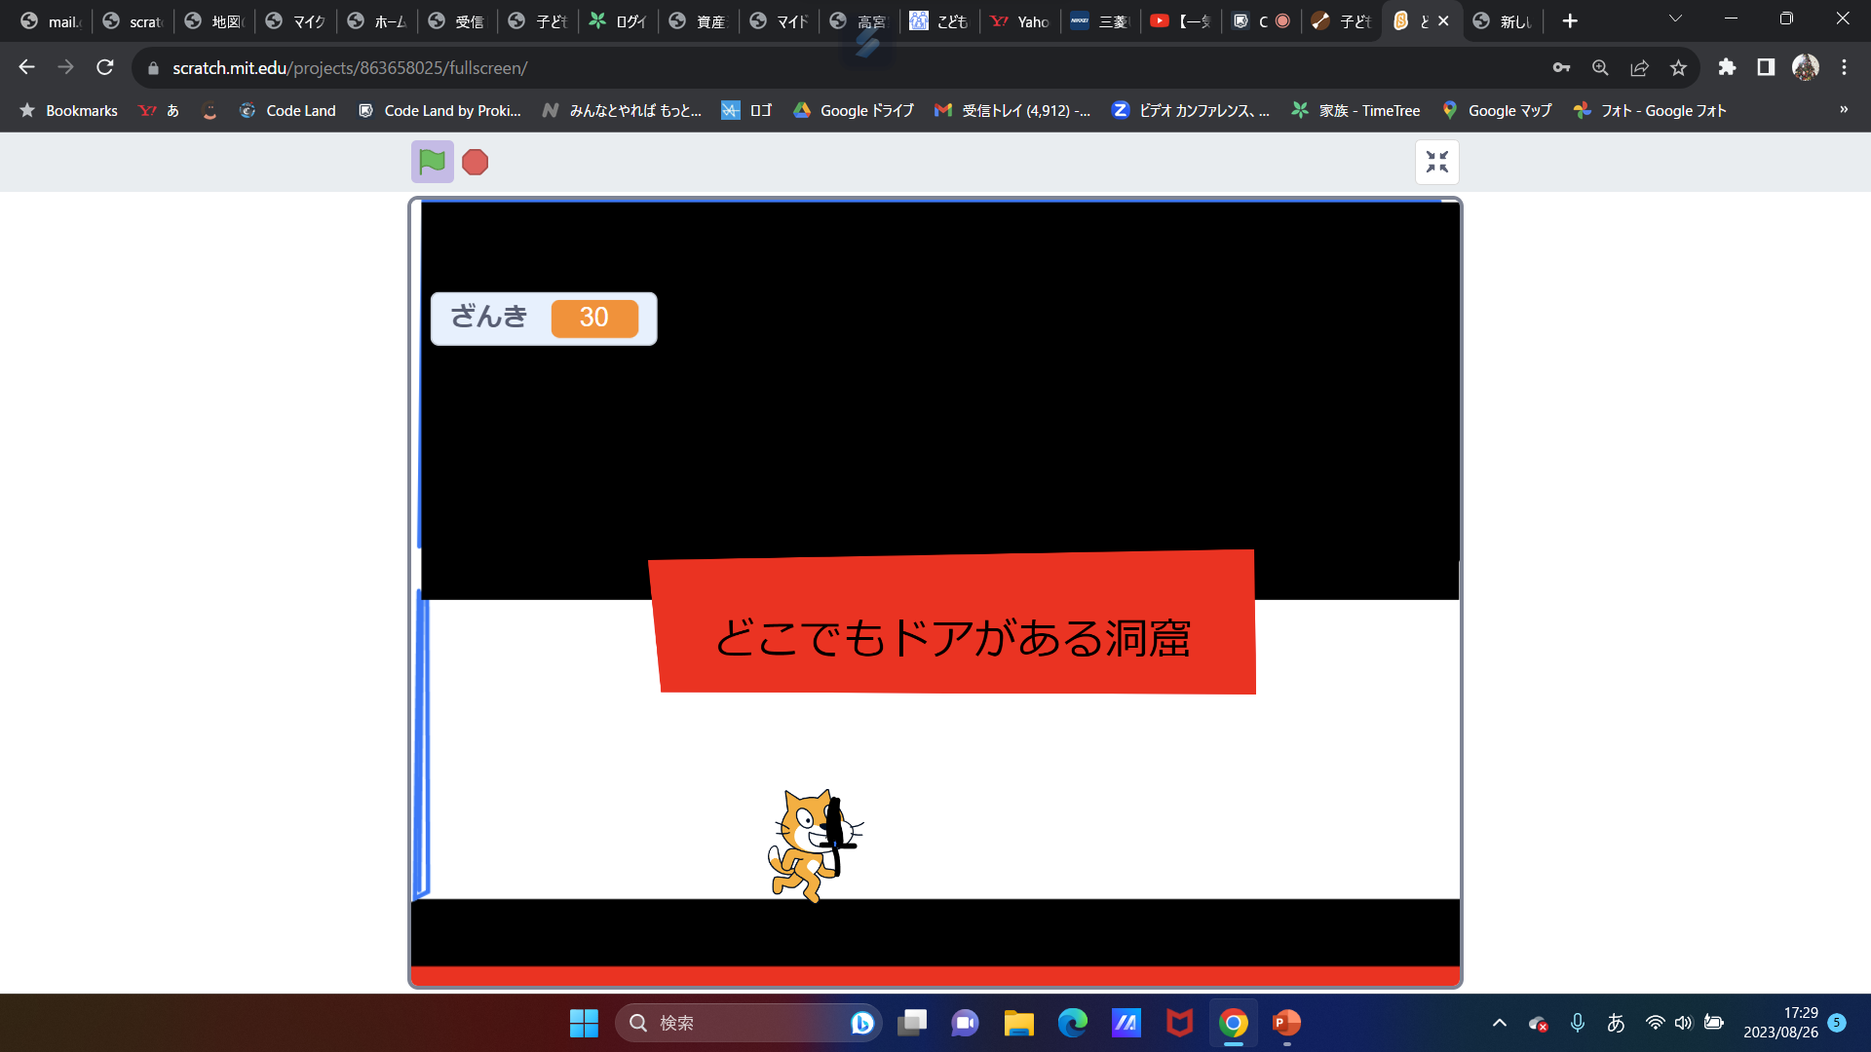1871x1052 pixels.
Task: Open the zoom magnifier icon in address bar
Action: [1600, 67]
